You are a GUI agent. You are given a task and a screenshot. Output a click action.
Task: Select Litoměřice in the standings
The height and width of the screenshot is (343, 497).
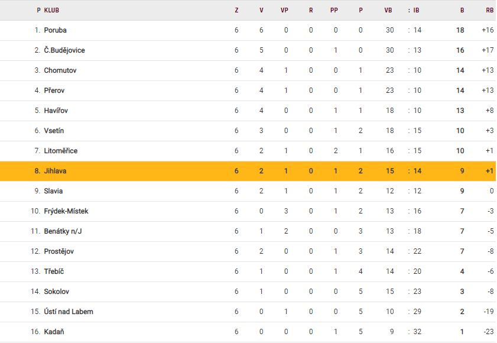[x=60, y=151]
